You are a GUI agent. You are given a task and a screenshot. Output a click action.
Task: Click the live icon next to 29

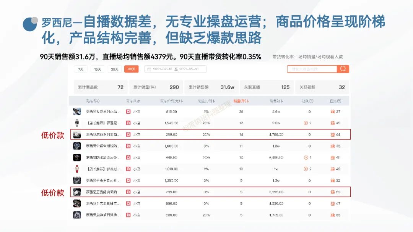332,192
